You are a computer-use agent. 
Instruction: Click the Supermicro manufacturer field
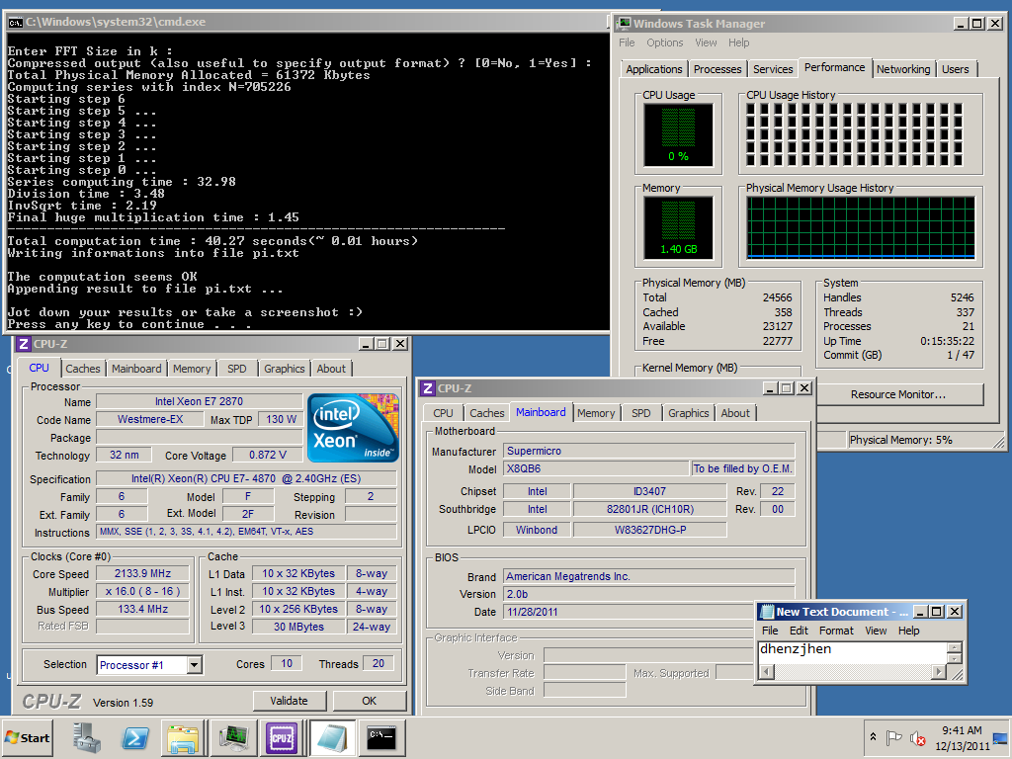(x=648, y=451)
